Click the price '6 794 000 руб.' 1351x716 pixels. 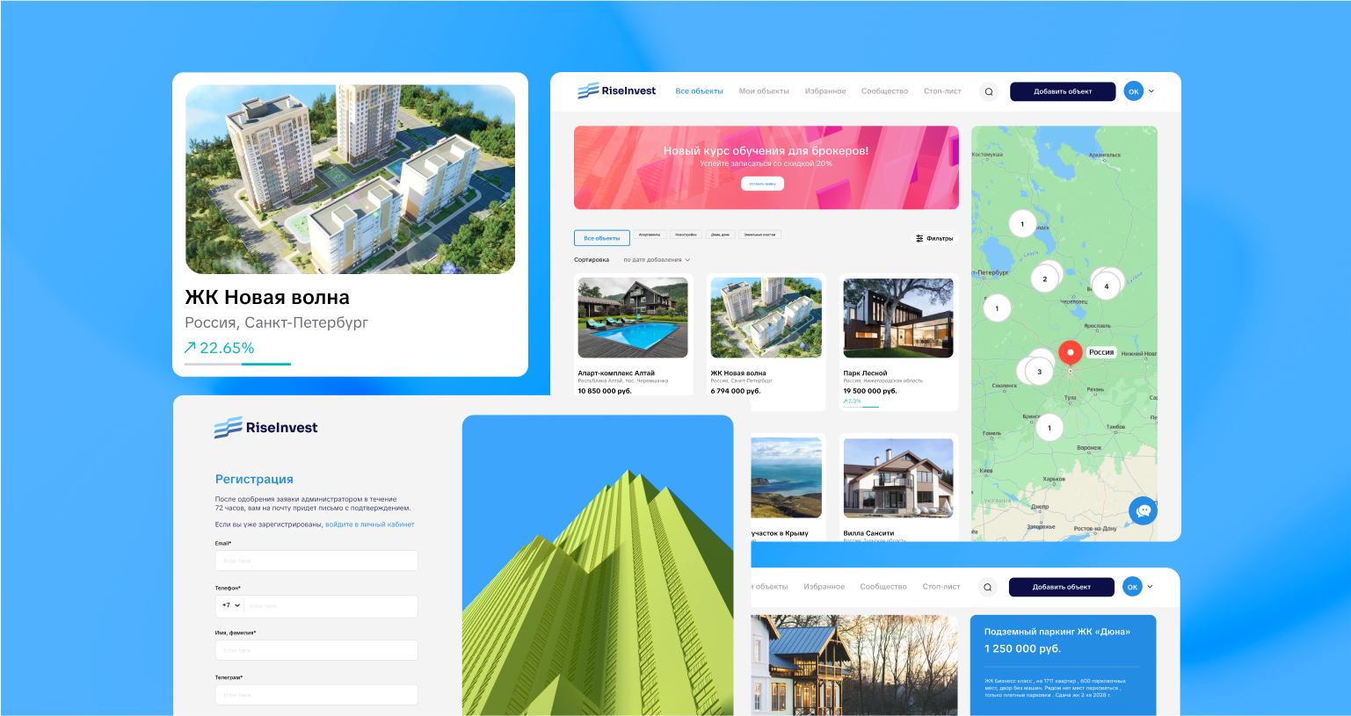coord(736,391)
